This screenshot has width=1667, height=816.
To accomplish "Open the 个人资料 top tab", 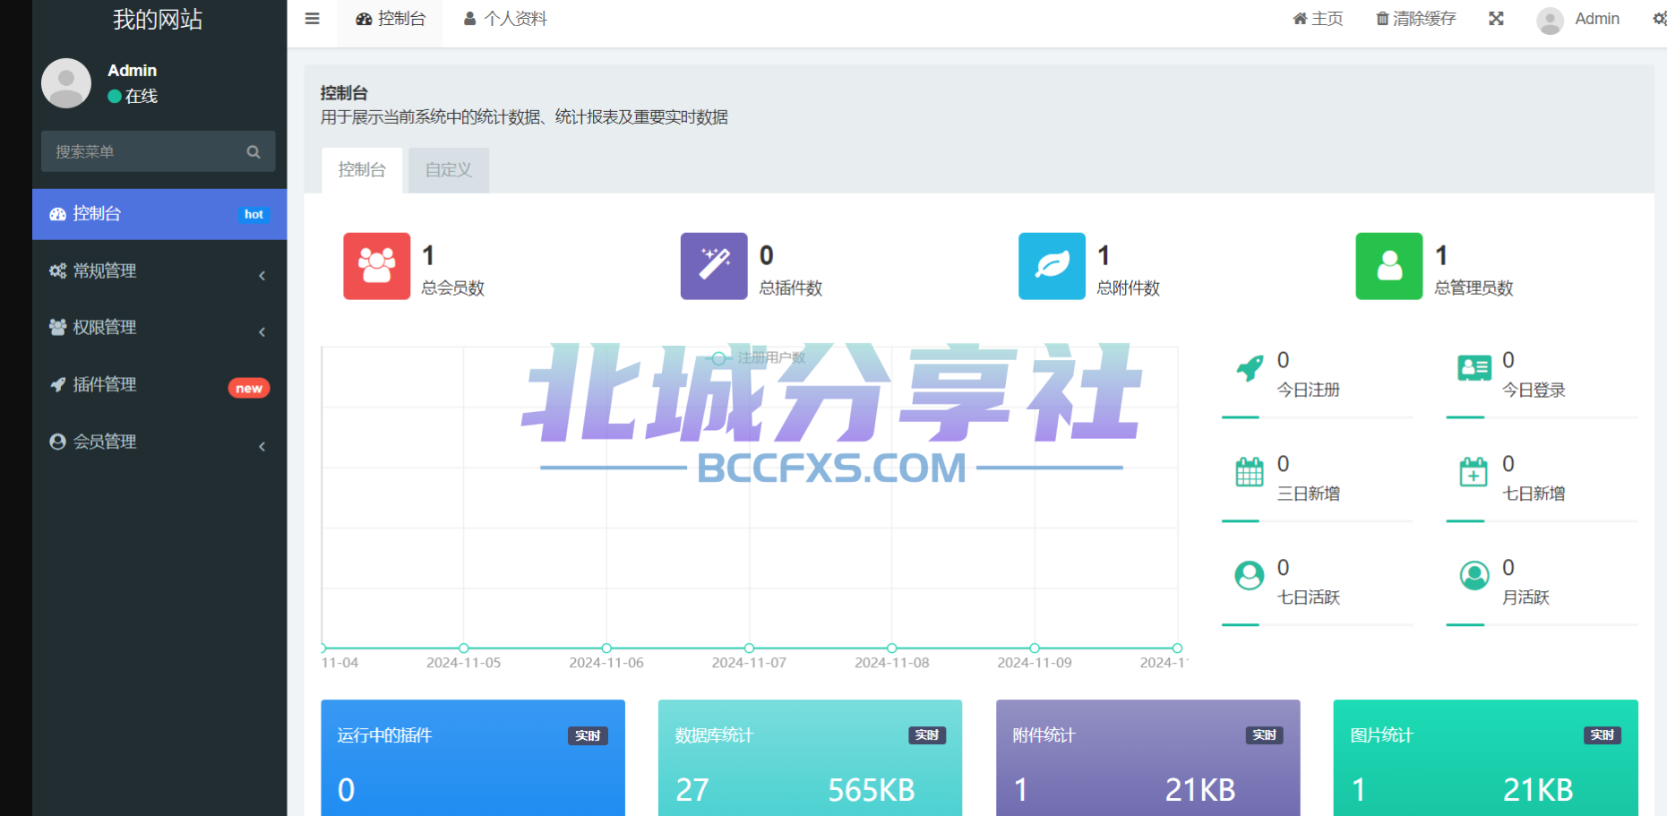I will 505,19.
